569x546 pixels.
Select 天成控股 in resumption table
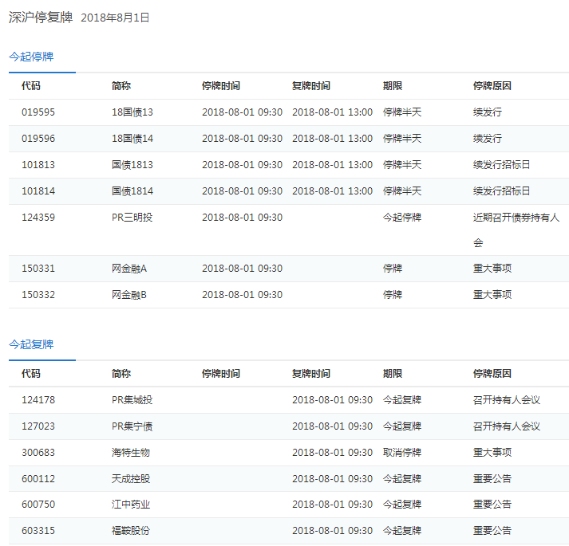click(x=131, y=479)
